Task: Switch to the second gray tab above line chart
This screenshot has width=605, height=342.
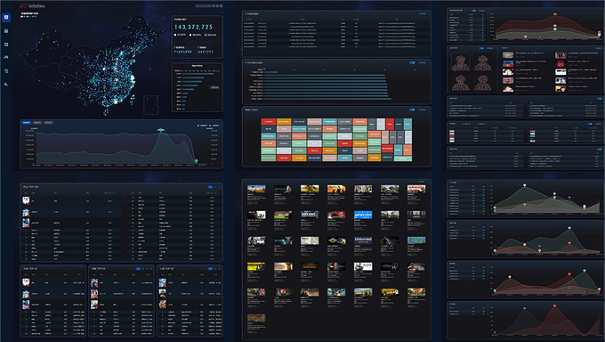Action: (37, 123)
